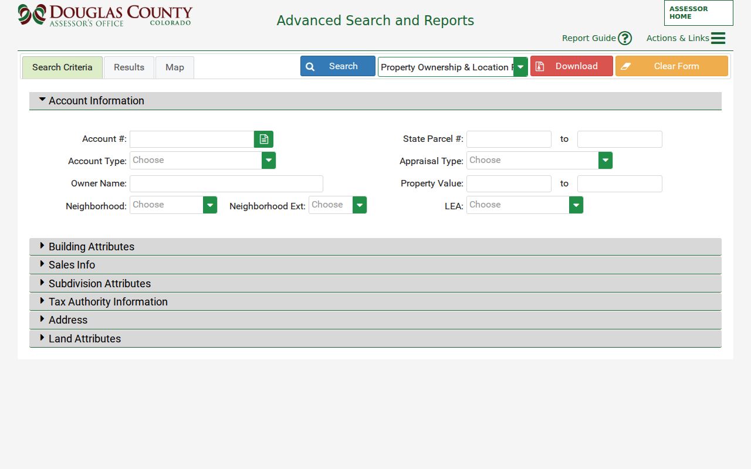The height and width of the screenshot is (469, 751).
Task: Click the Douglas County Assessor's Office logo
Action: 105,15
